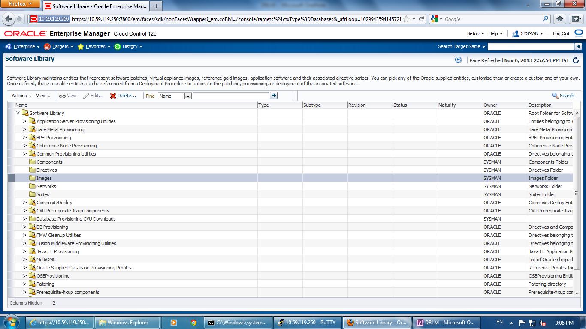The image size is (586, 329).
Task: Click Oracle Supplied Database Provisioning Profiles
Action: coord(84,268)
